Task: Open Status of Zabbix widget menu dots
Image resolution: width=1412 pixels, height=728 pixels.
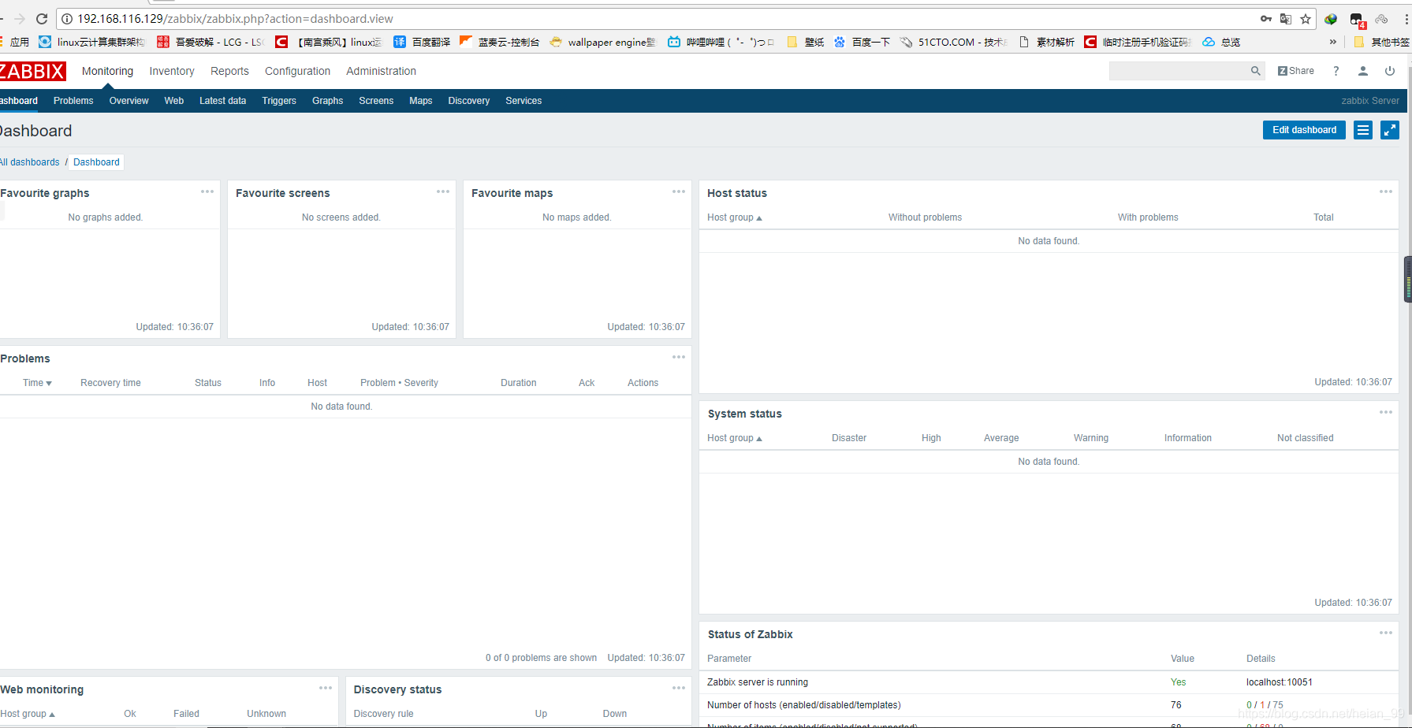Action: (x=1386, y=633)
